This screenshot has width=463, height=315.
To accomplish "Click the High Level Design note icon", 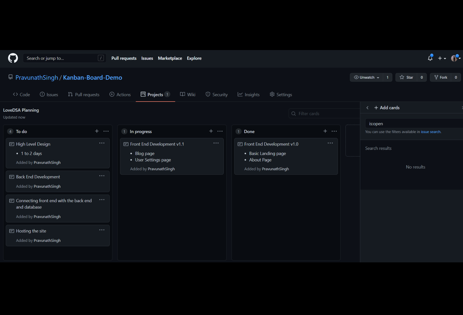I will click(x=12, y=144).
